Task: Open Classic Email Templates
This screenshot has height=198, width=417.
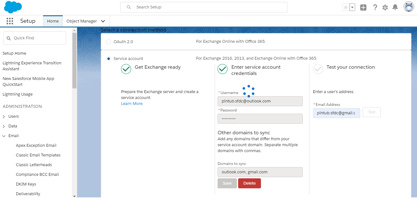Action: (x=38, y=155)
